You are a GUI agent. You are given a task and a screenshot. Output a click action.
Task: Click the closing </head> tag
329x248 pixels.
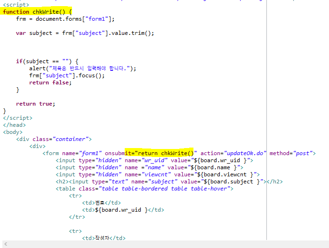[x=14, y=125]
